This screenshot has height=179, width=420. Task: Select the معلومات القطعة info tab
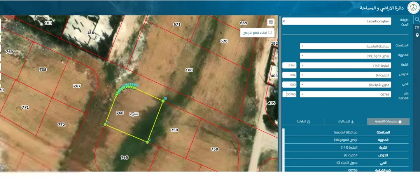tap(388, 122)
